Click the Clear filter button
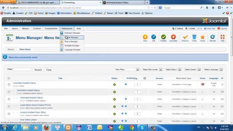The width and height of the screenshot is (233, 131). tap(49, 70)
